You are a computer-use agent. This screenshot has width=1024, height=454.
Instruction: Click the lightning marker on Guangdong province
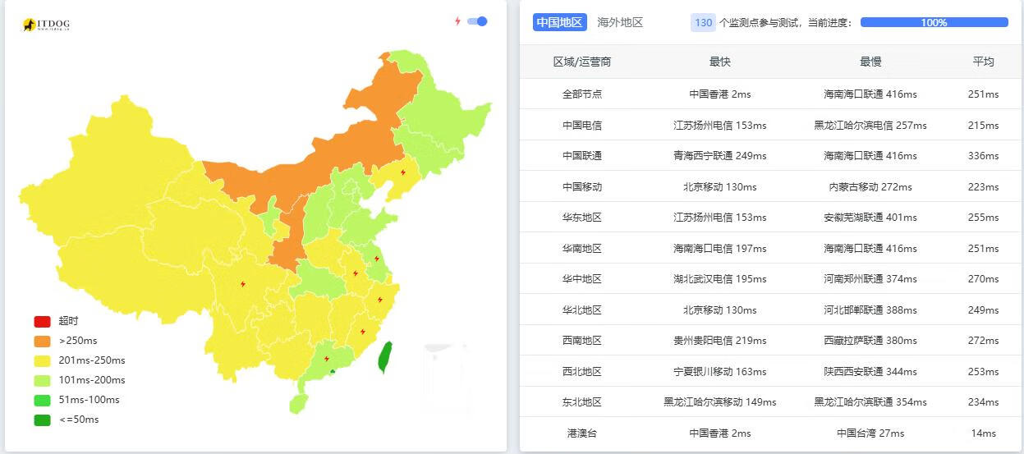click(327, 359)
